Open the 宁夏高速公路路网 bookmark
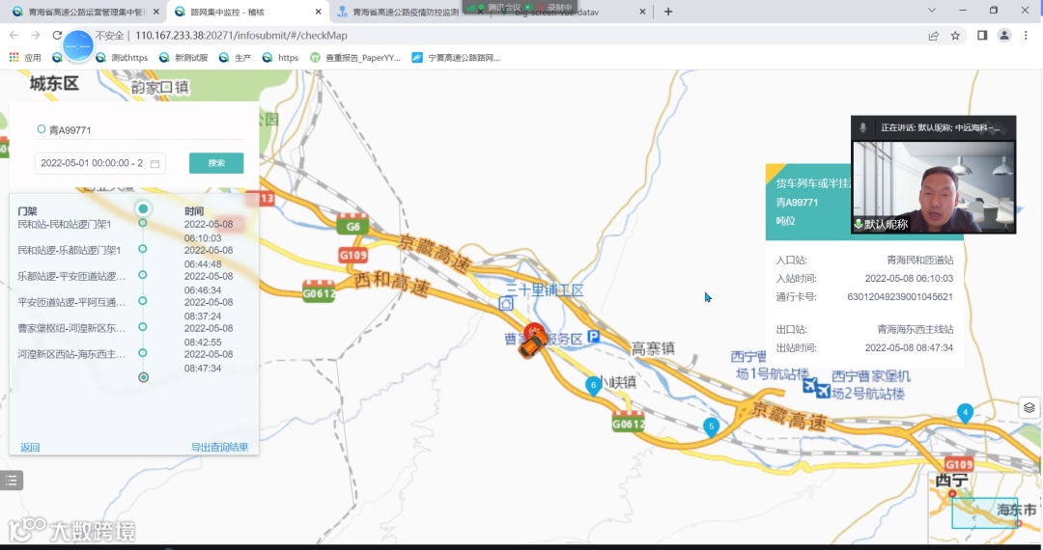The width and height of the screenshot is (1043, 550). 456,58
